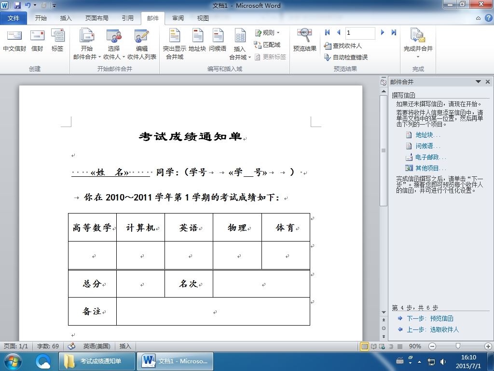Open Start Mail Merge (开始邮件合并) menu
Image resolution: width=494 pixels, height=371 pixels.
(x=87, y=44)
